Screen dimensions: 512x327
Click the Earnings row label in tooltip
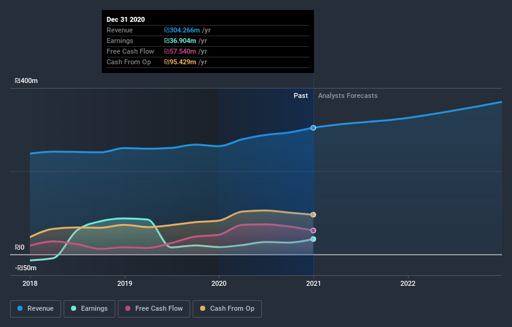[120, 41]
